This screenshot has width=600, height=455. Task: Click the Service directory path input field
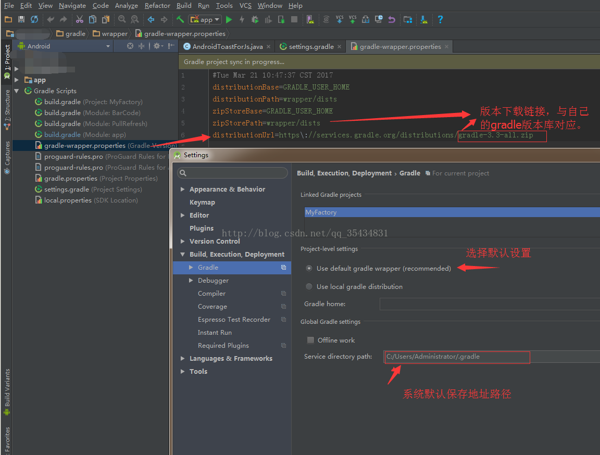tap(456, 358)
